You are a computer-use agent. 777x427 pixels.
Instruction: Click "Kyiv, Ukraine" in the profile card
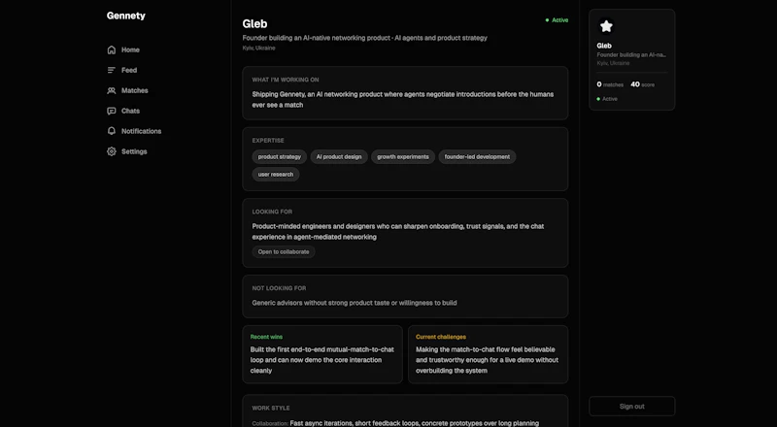[x=613, y=63]
